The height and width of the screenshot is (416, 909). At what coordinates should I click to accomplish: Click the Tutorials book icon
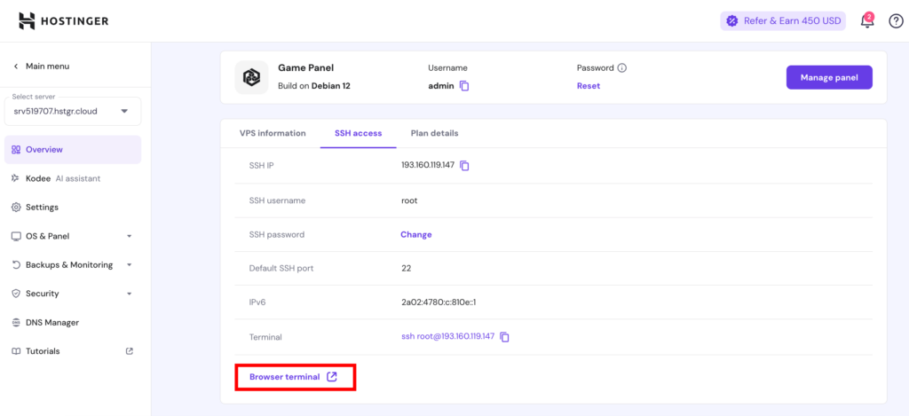(16, 351)
